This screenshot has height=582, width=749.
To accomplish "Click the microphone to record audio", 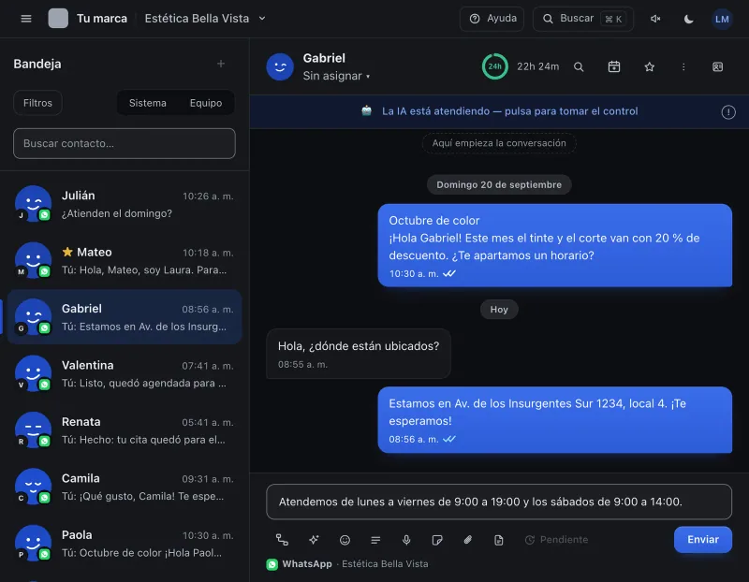I will [406, 540].
